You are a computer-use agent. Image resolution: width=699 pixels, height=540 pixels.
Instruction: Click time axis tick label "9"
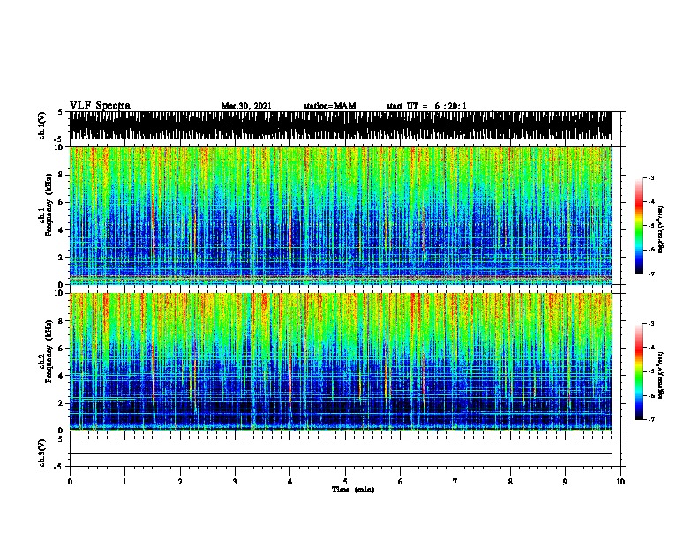(565, 482)
